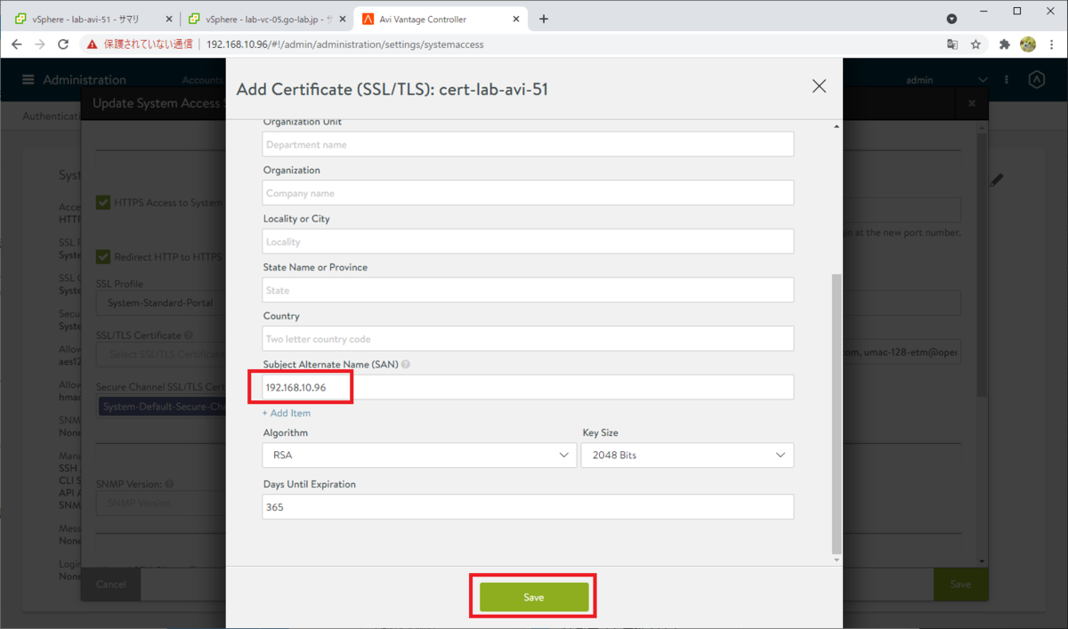Click Cancel in Update System Access dialog
Screen dimensions: 1068x629
click(x=111, y=585)
